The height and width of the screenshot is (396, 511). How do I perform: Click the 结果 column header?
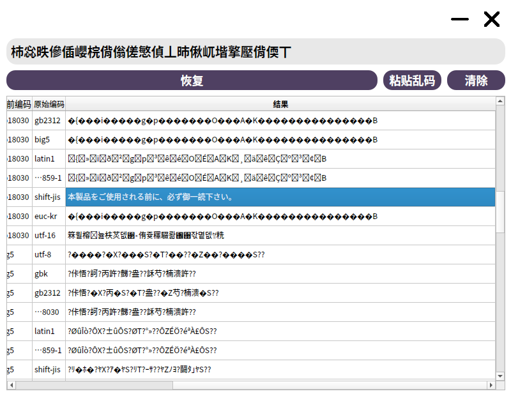tap(280, 104)
